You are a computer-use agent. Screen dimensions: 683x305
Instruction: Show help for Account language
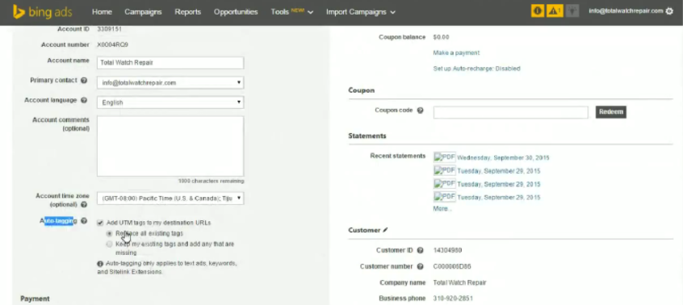tap(84, 100)
